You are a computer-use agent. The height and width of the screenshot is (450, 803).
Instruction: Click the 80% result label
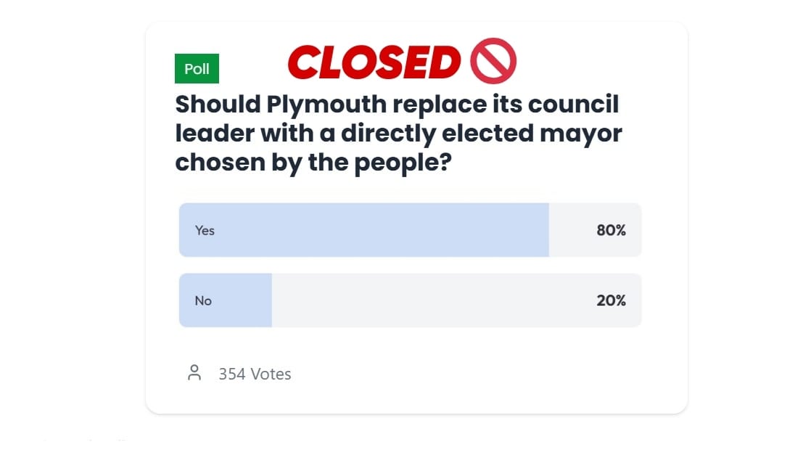coord(611,230)
